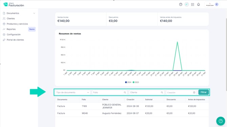Open the floating help button at bottom right
Screen dimensions: 227x127
point(221,121)
